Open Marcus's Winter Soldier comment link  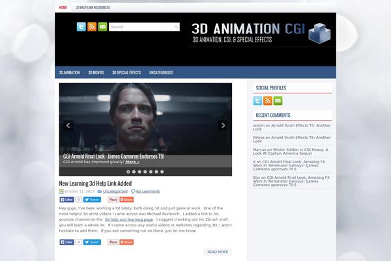pyautogui.click(x=291, y=151)
